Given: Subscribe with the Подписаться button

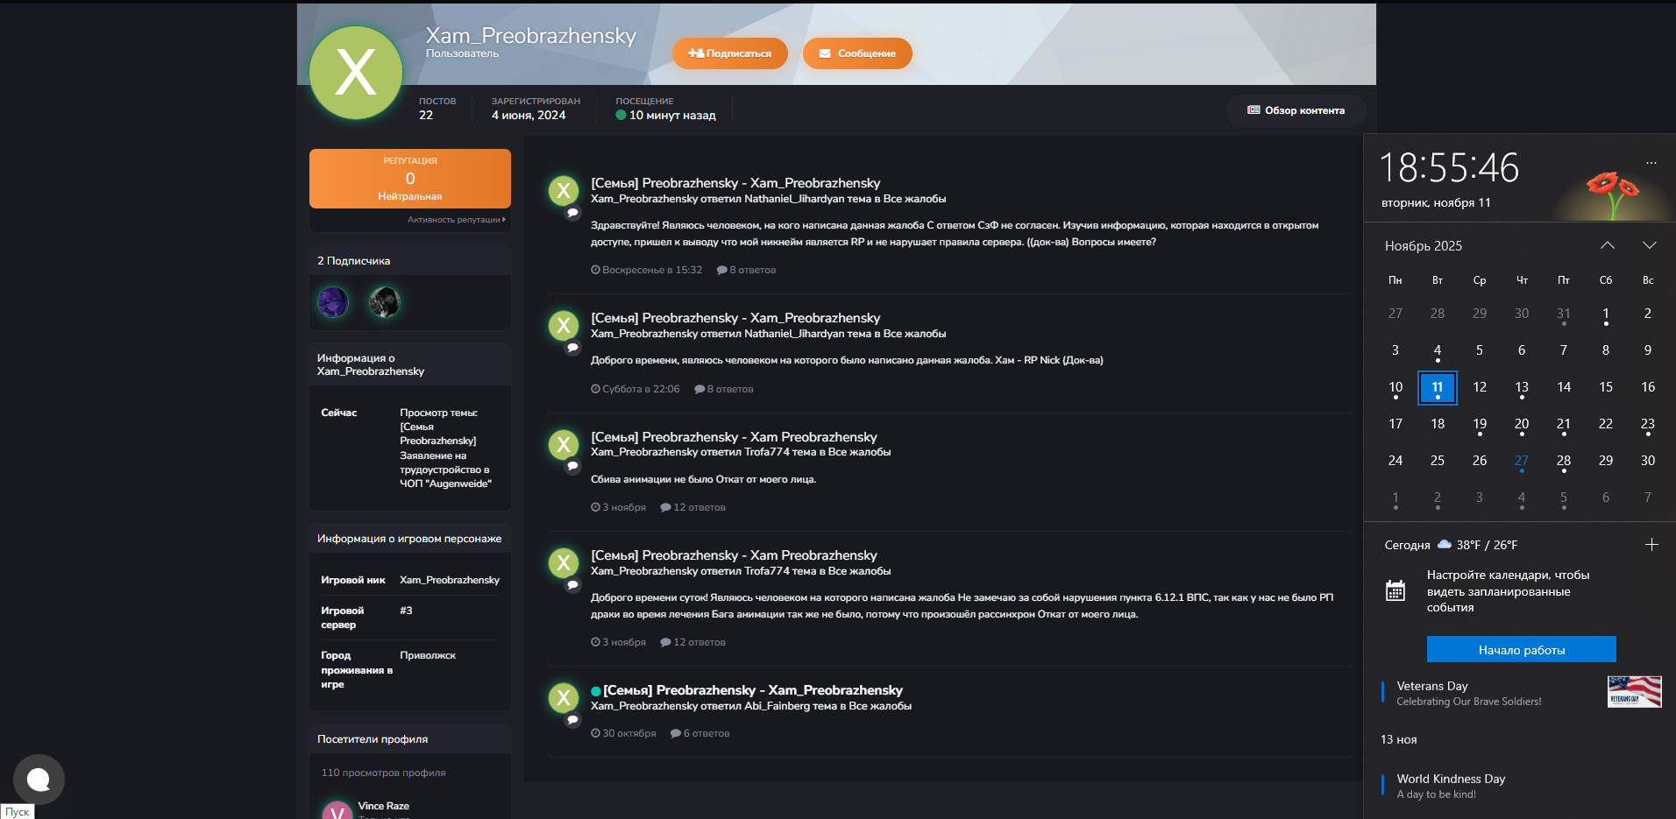Looking at the screenshot, I should click(x=729, y=53).
